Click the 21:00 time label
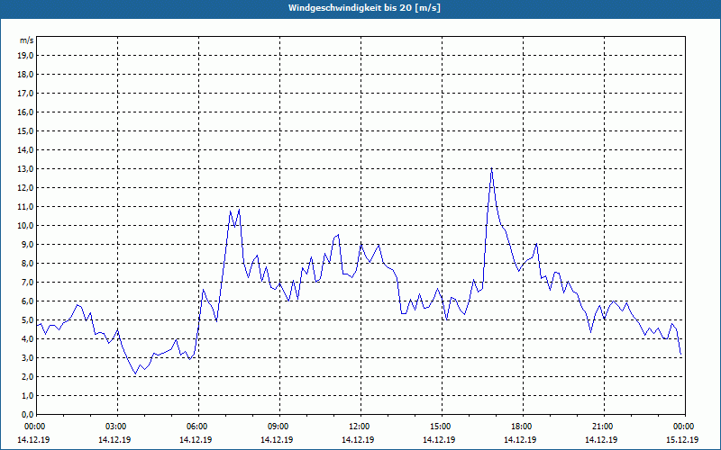 click(x=601, y=427)
